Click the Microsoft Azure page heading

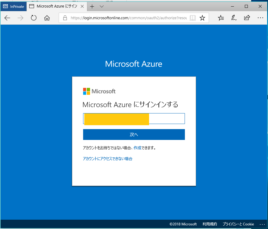[134, 64]
